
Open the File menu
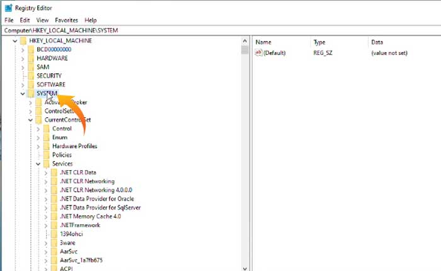point(9,20)
